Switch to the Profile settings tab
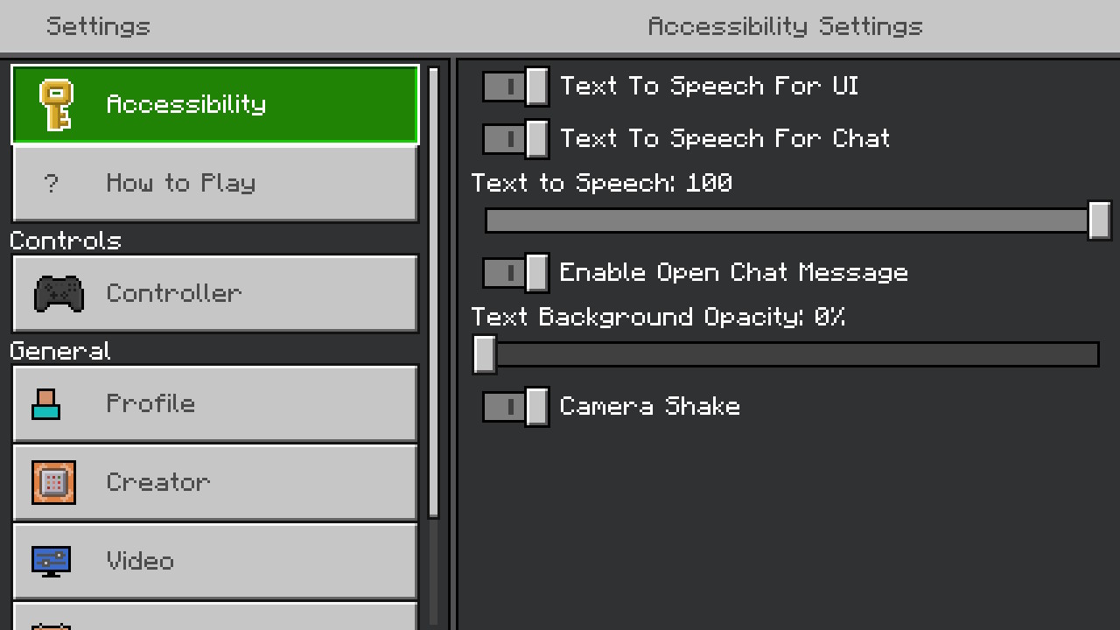1120x630 pixels. (x=215, y=404)
